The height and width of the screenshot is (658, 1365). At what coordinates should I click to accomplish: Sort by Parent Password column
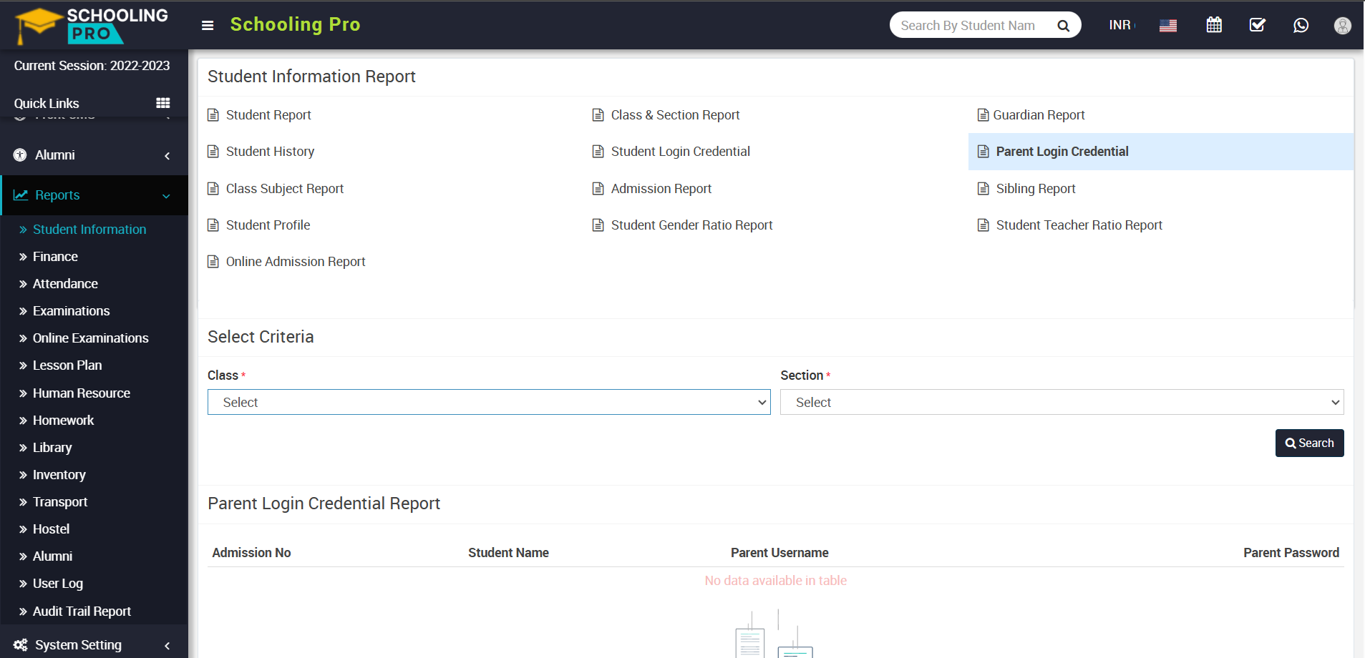[x=1291, y=553]
